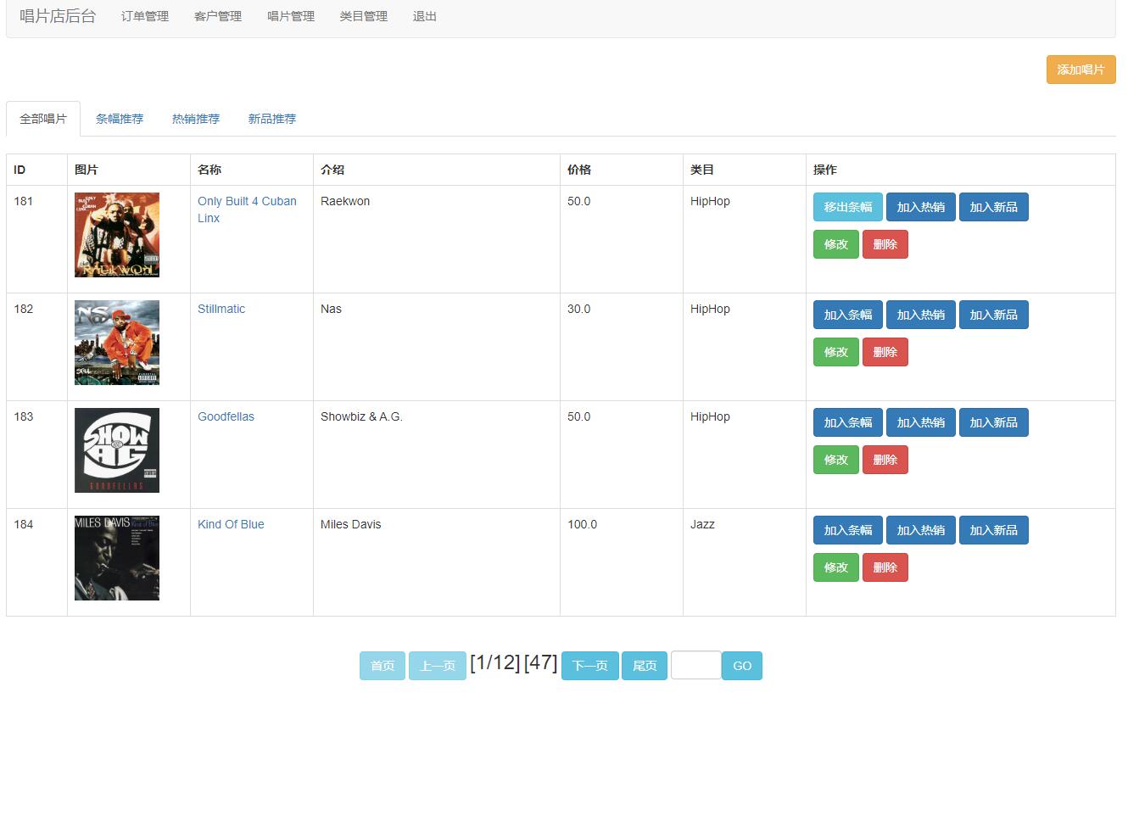1128x821 pixels.
Task: Add Stillmatic to banner via 加入条幅
Action: [846, 315]
